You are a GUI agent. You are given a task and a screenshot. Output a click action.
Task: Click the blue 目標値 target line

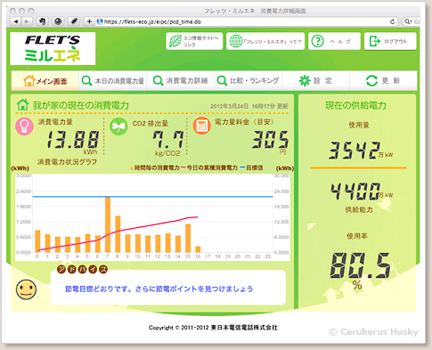pos(152,197)
